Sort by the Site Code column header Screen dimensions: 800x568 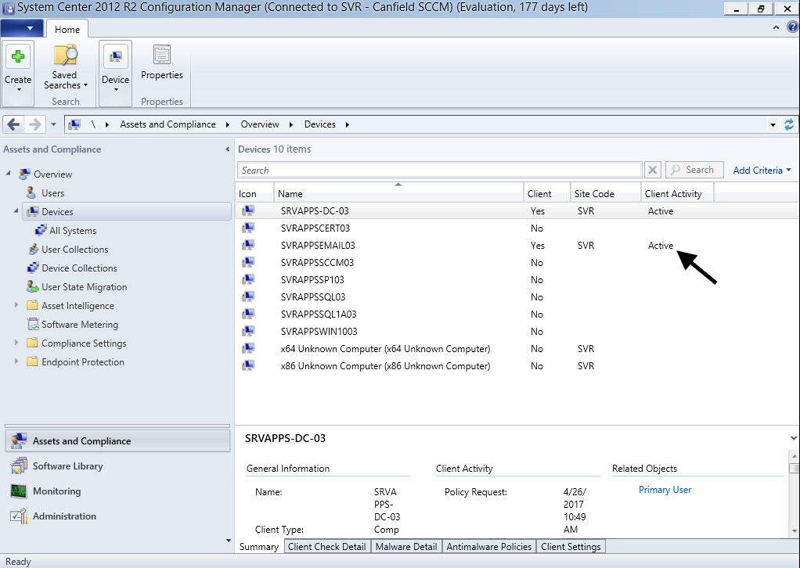[606, 193]
